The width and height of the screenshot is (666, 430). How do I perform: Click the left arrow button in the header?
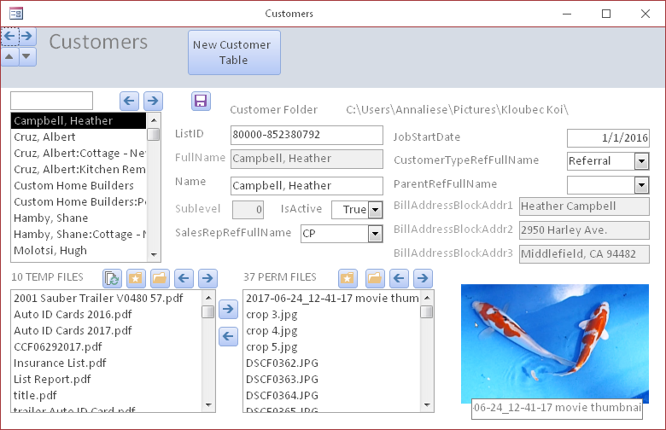9,37
